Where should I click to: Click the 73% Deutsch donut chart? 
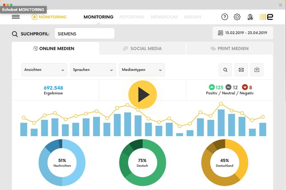[x=143, y=163]
